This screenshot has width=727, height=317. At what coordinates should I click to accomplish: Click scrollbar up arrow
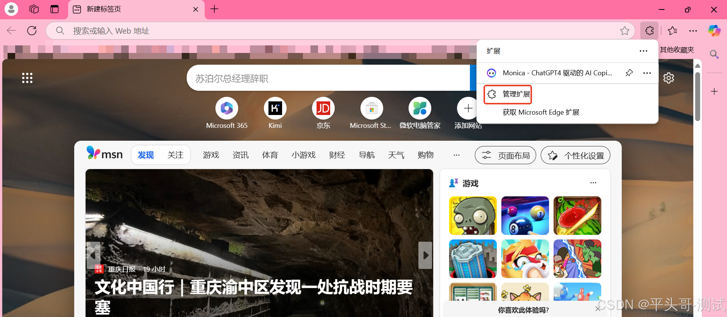697,66
